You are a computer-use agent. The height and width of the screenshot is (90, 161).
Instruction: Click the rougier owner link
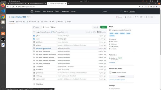point(13,17)
